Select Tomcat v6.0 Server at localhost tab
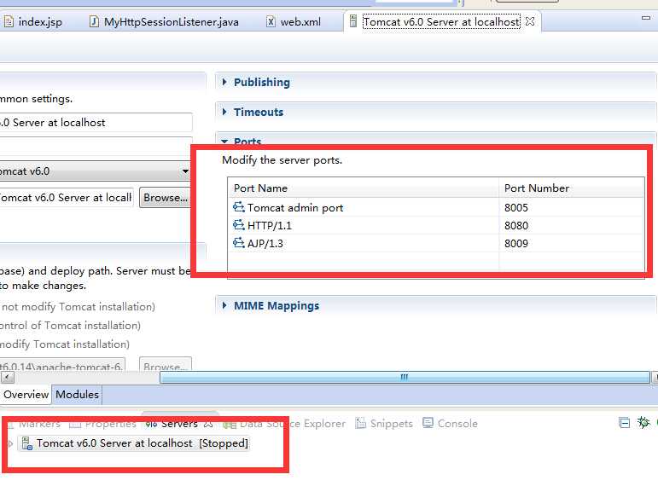 (441, 22)
